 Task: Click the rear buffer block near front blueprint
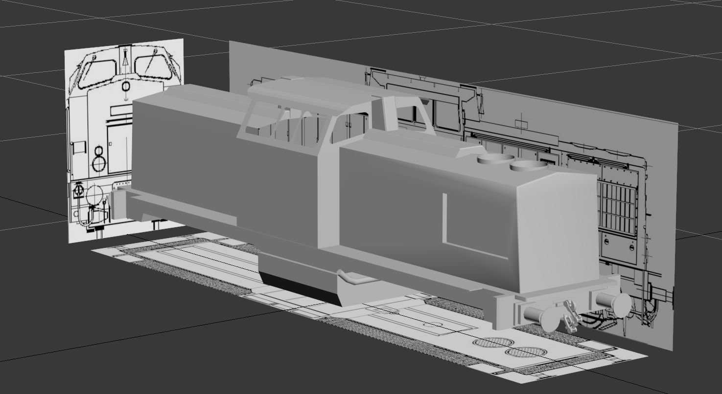pos(119,204)
